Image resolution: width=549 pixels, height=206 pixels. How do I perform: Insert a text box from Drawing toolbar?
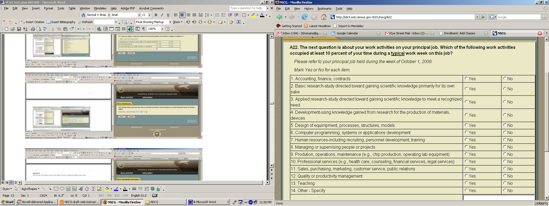(68, 189)
